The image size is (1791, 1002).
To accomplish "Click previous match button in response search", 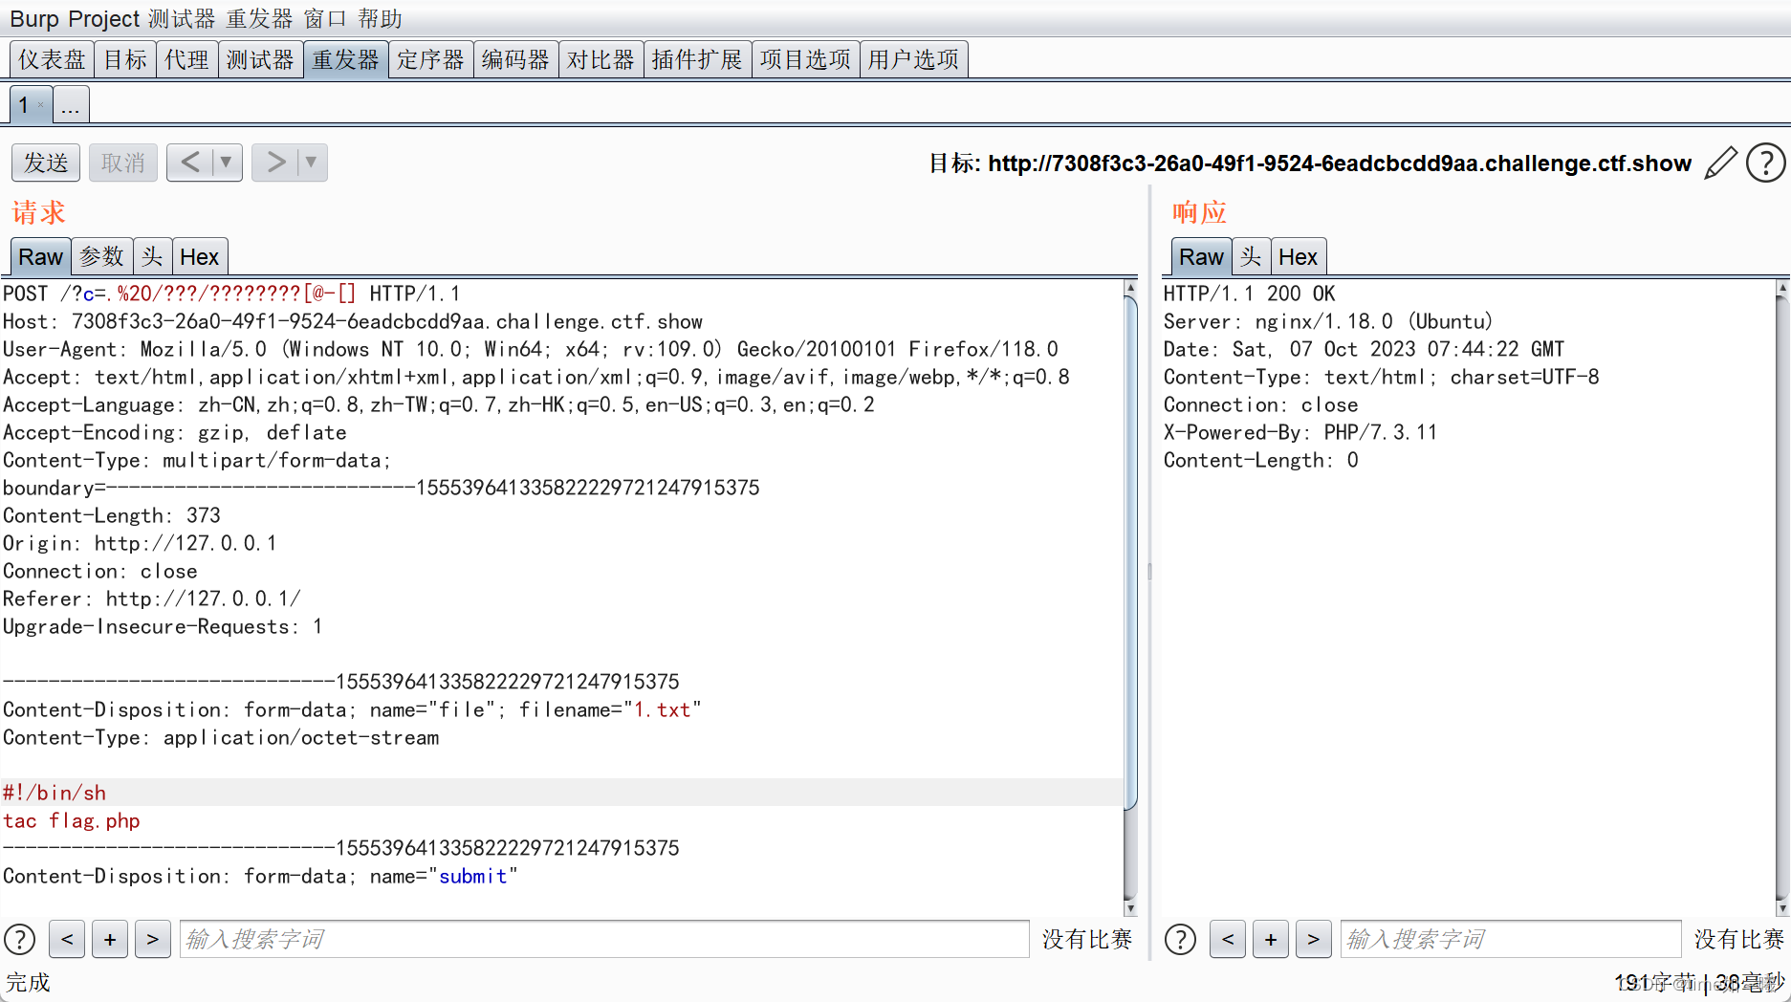I will [1228, 939].
